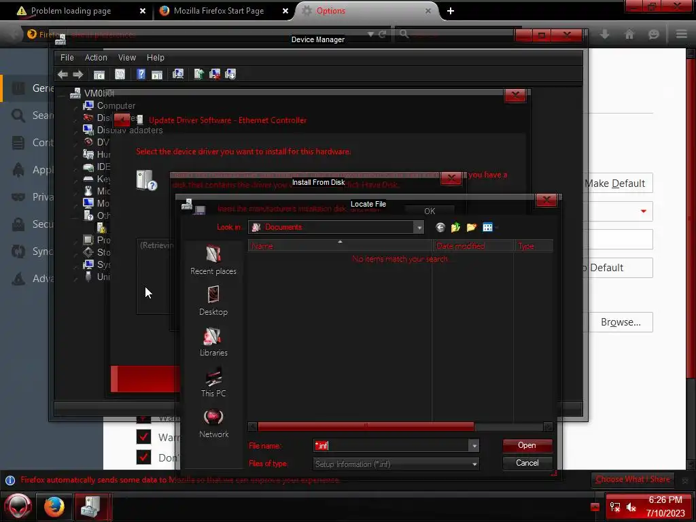Image resolution: width=696 pixels, height=522 pixels.
Task: Create new folder in Locate File dialog
Action: 472,227
